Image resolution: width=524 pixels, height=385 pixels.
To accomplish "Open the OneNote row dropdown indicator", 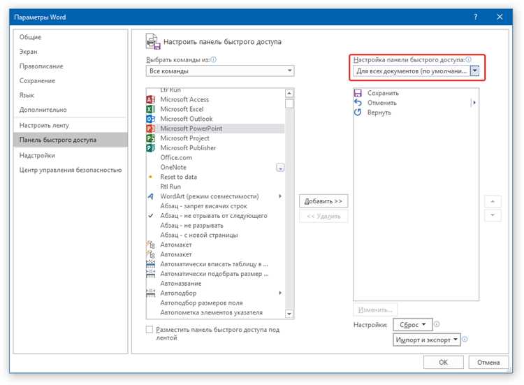I will pos(280,168).
